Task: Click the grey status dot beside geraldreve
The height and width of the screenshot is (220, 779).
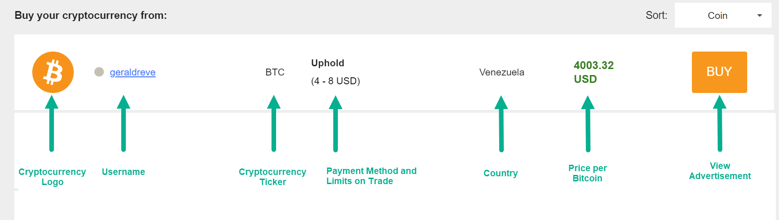Action: [x=99, y=72]
